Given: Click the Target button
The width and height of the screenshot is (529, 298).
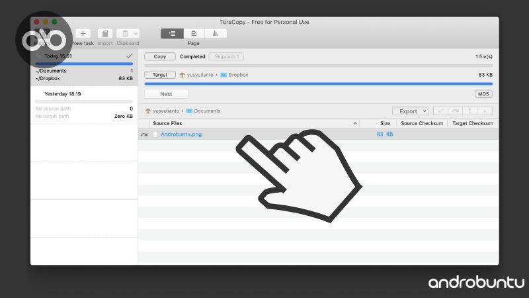Looking at the screenshot, I should coord(160,75).
